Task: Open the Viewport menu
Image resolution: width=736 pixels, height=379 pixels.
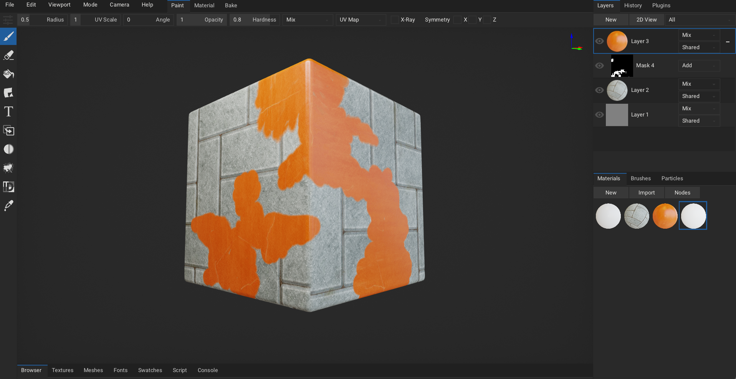Action: (59, 5)
